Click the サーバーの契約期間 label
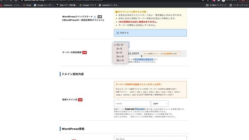Viewport: 249px width, 140px height. 72,52
